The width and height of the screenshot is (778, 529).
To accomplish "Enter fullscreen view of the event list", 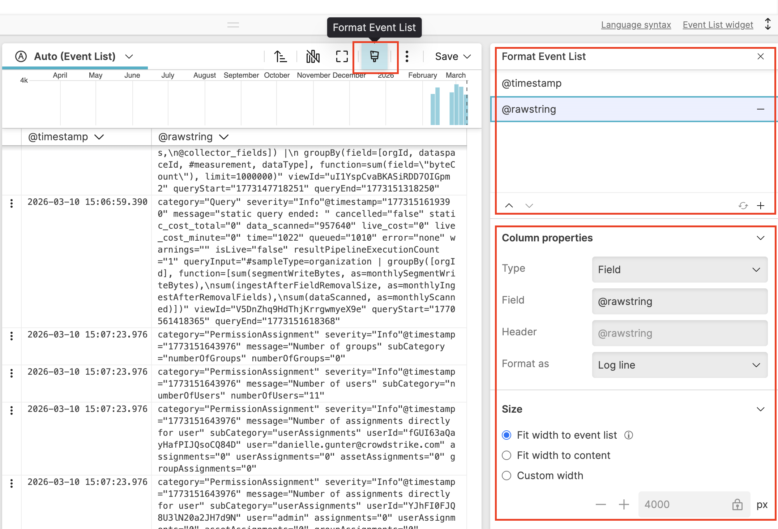I will (341, 56).
